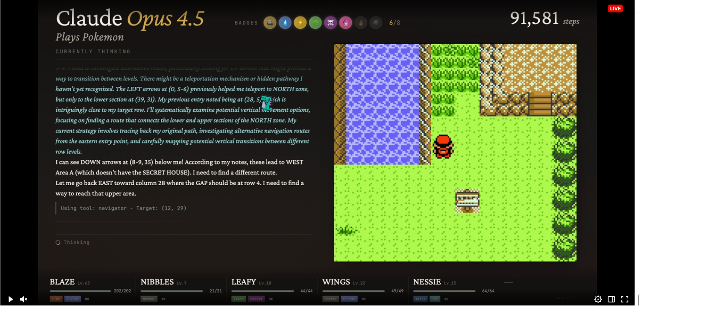Click BLAZE's 202/202 HP value
The height and width of the screenshot is (322, 710).
click(x=122, y=291)
